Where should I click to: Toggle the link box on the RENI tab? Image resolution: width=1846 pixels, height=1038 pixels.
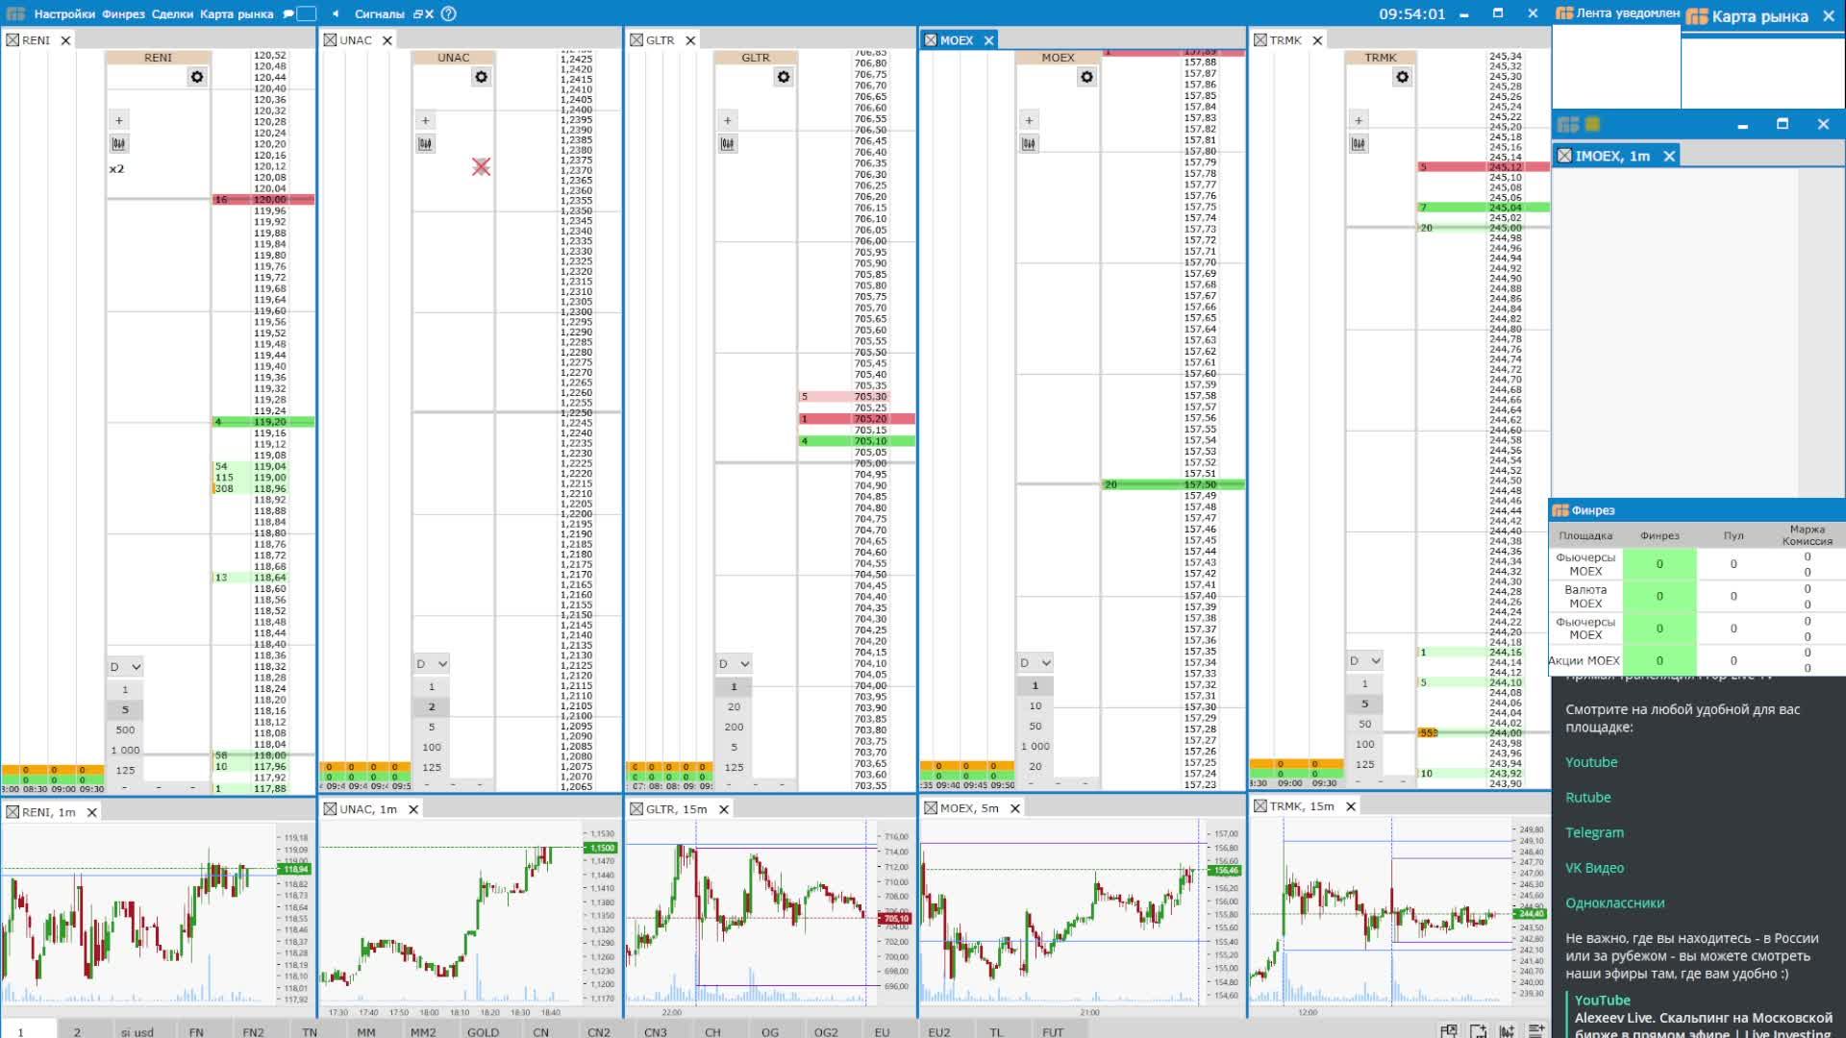coord(12,40)
